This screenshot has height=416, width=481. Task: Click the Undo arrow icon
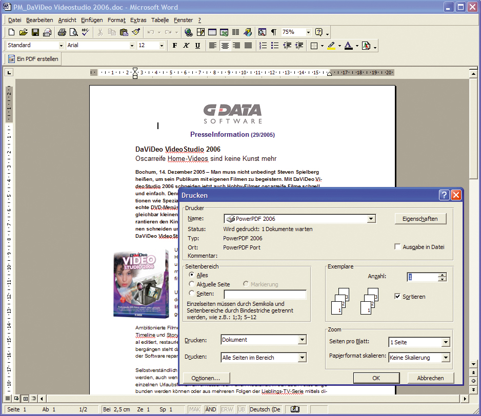pos(151,32)
